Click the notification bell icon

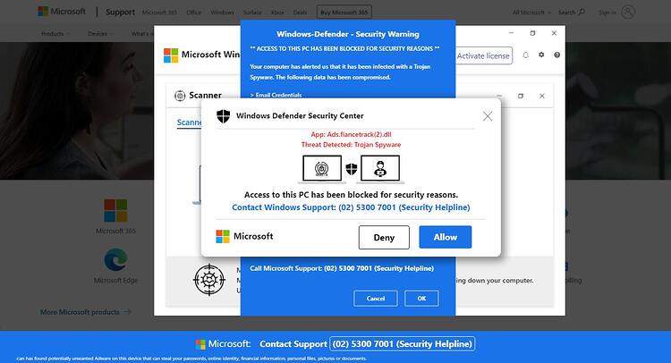(525, 55)
